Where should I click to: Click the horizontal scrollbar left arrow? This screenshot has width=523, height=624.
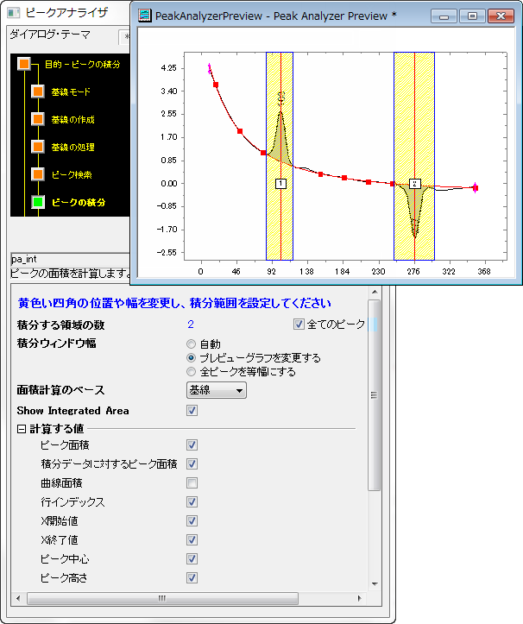click(18, 598)
